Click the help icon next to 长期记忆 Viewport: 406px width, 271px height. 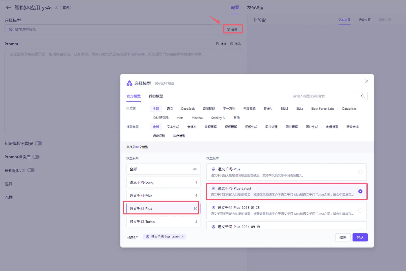(23, 170)
